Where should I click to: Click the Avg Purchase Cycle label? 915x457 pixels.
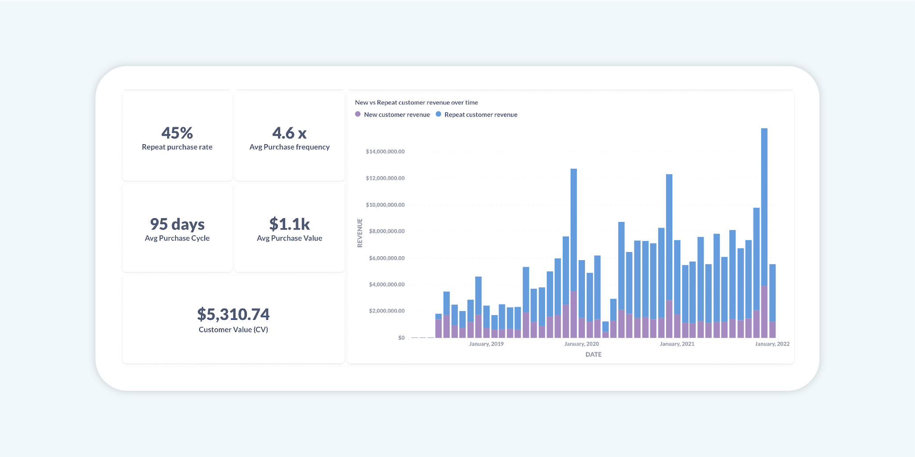click(177, 238)
